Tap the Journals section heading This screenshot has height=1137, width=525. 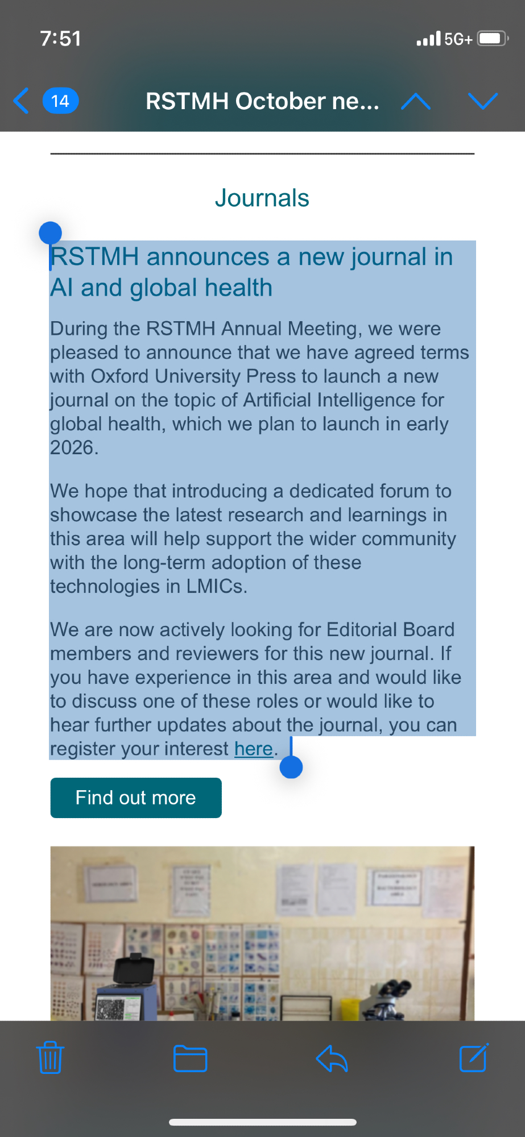point(262,198)
